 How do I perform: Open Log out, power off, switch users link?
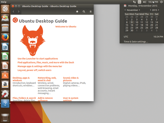pos(34,70)
